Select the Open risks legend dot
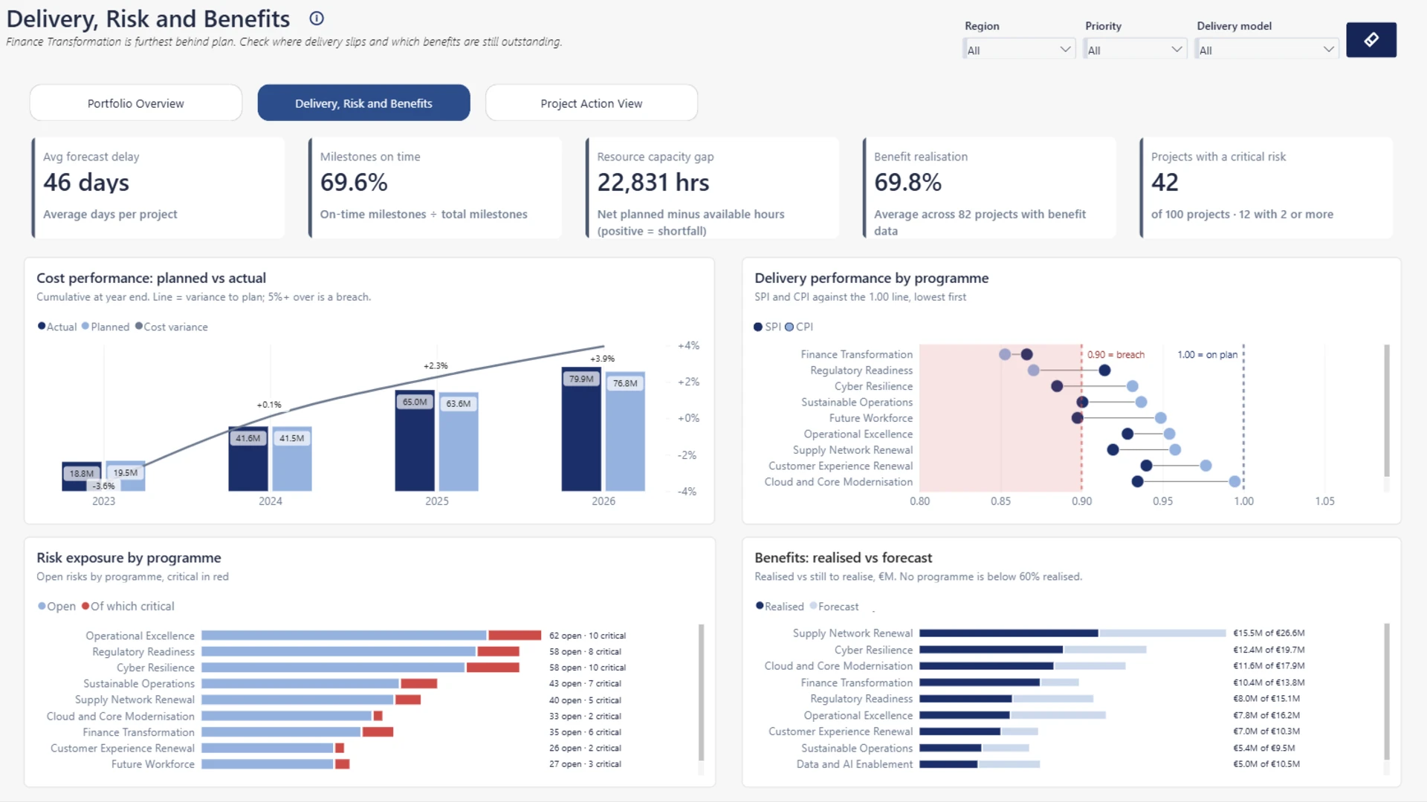This screenshot has height=802, width=1427. point(42,606)
